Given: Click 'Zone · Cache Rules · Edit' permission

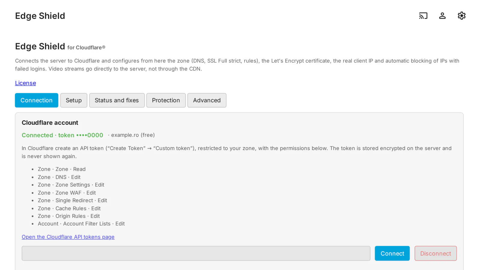Looking at the screenshot, I should [x=69, y=208].
